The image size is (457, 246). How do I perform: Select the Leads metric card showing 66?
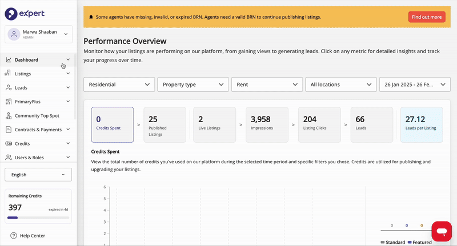click(x=372, y=124)
